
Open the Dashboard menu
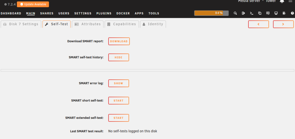click(11, 13)
